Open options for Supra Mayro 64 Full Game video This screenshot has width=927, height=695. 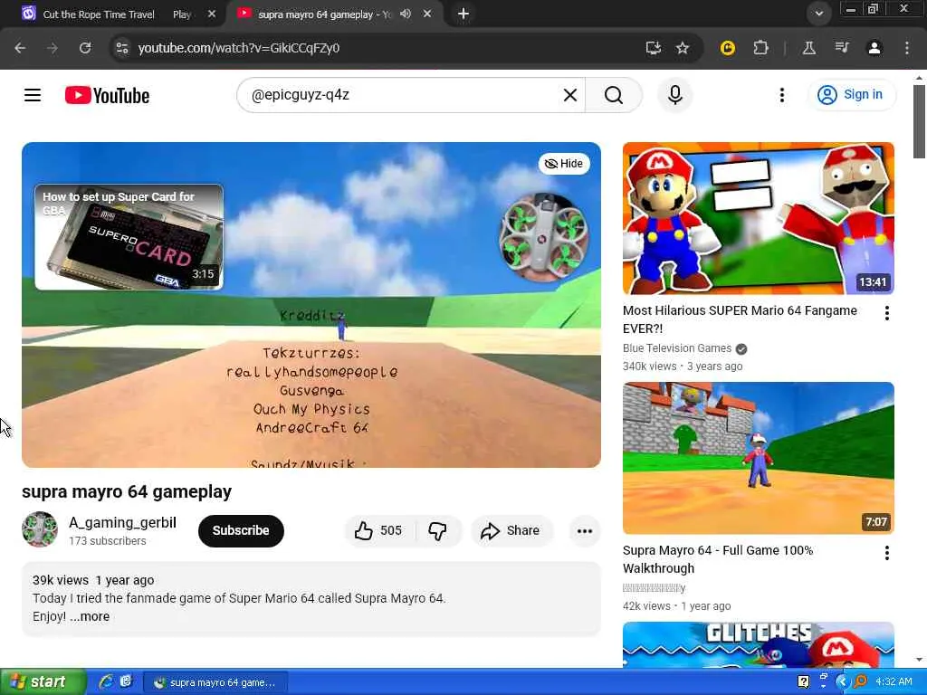pos(887,553)
